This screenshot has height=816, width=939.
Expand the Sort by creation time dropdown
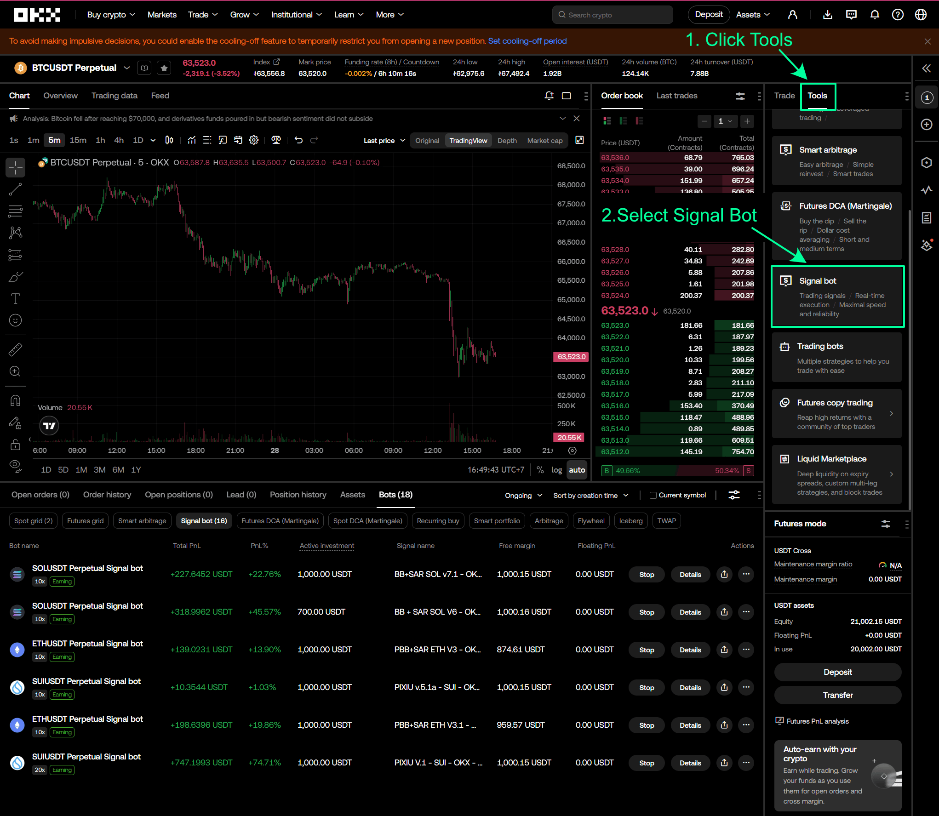pos(591,495)
